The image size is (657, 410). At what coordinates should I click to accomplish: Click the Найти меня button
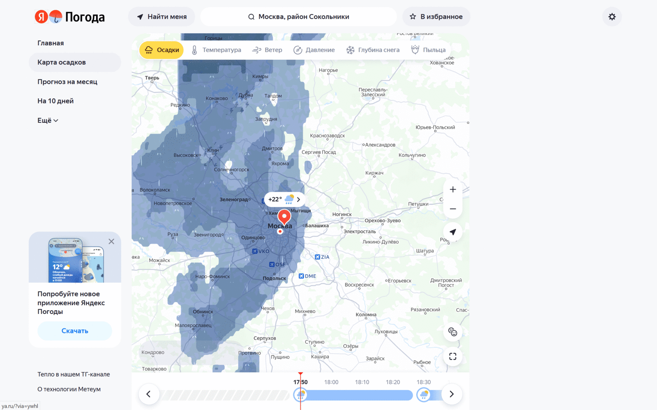tap(162, 17)
